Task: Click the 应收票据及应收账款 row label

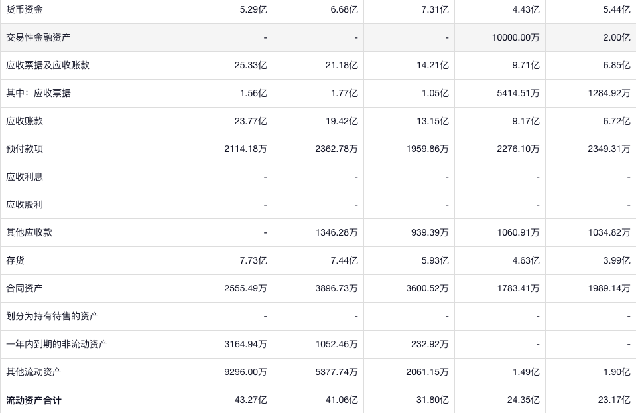Action: point(48,65)
